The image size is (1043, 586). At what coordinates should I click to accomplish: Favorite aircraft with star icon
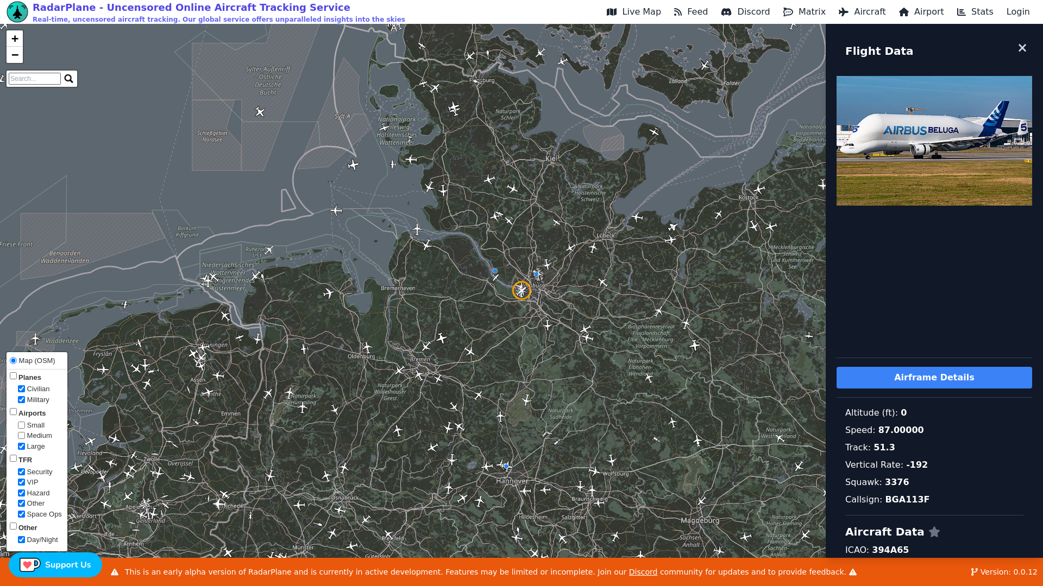click(x=934, y=532)
